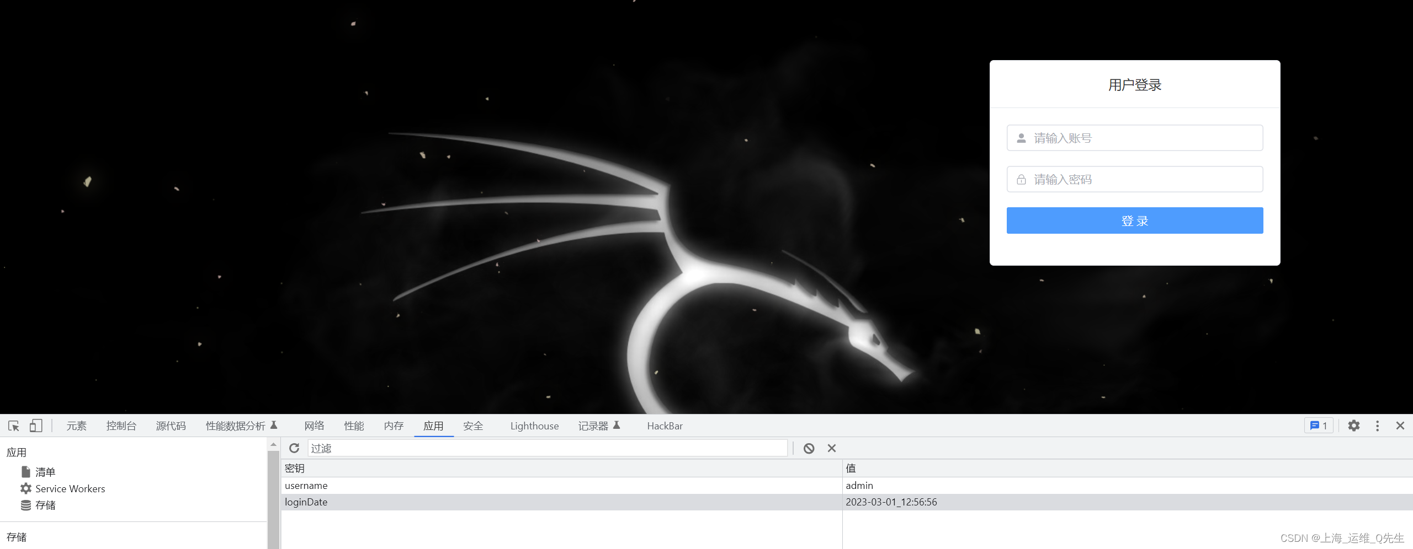Open the HackBar tab
The image size is (1413, 549).
[x=665, y=426]
